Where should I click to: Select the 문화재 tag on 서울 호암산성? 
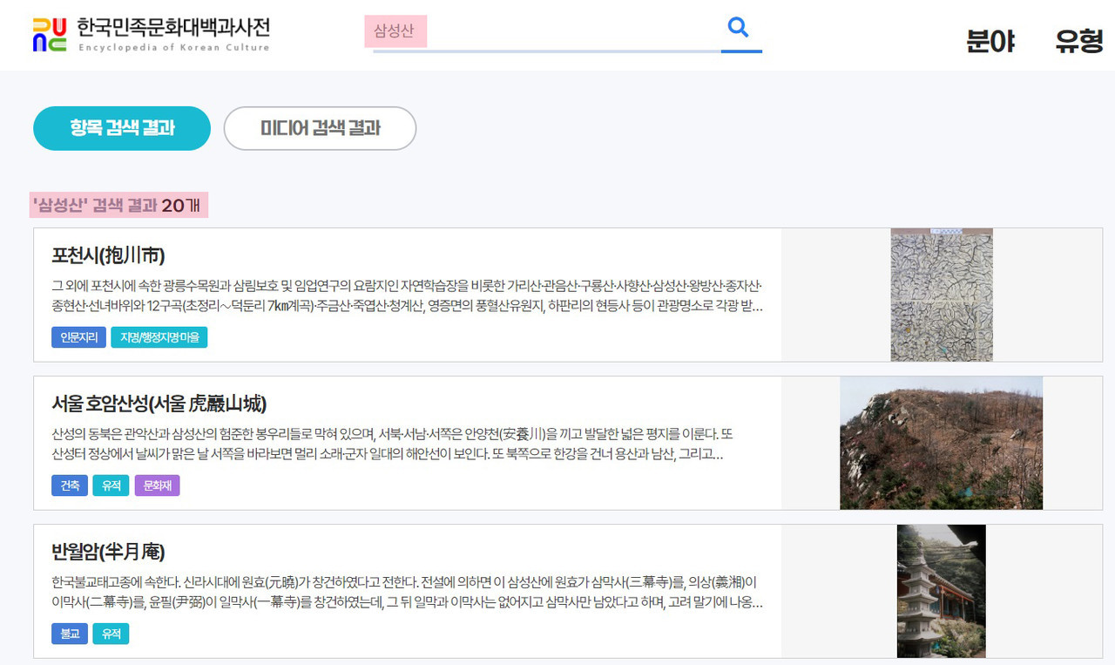pos(157,485)
